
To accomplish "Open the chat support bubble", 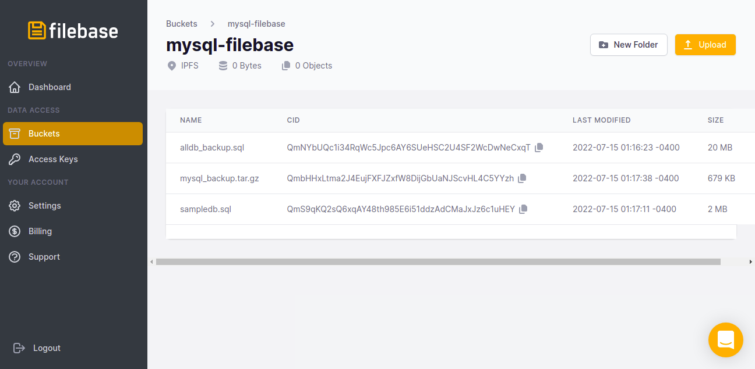I will point(726,340).
